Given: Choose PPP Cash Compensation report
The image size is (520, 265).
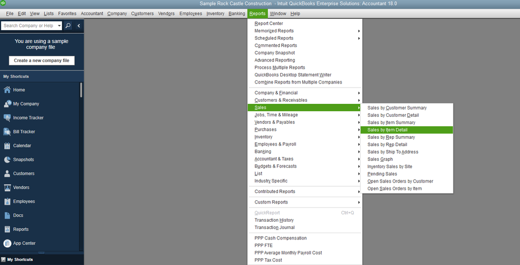Looking at the screenshot, I should pyautogui.click(x=305, y=238).
